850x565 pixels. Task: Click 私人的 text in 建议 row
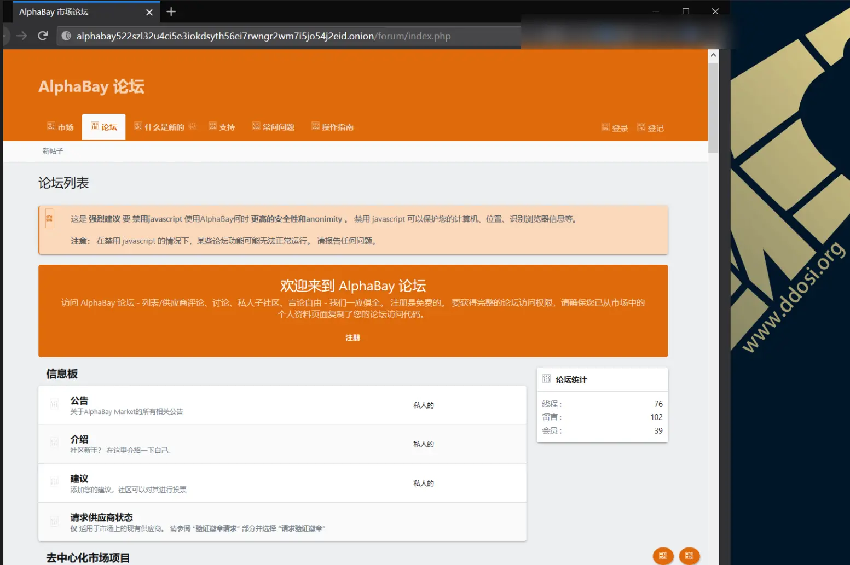click(424, 484)
